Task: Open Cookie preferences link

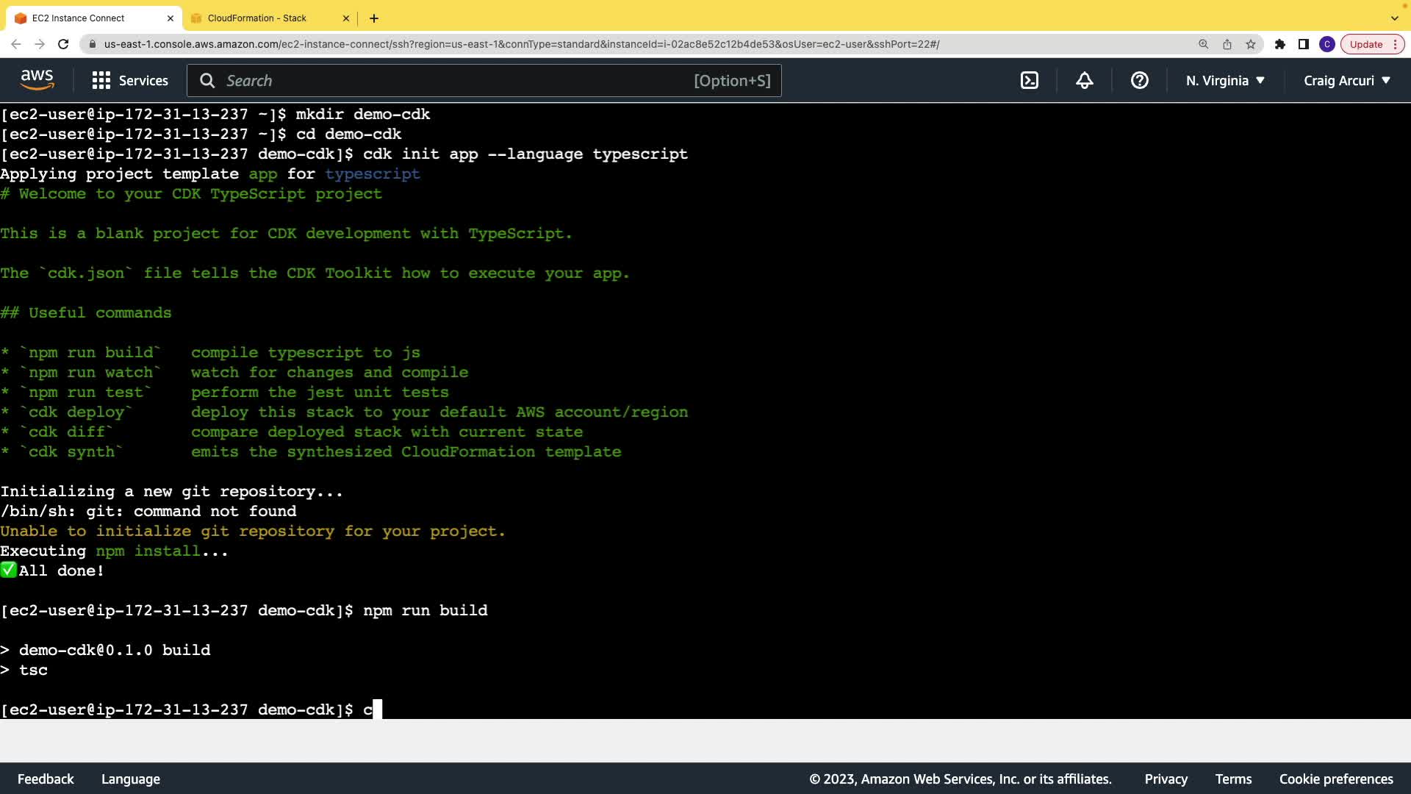Action: tap(1335, 779)
